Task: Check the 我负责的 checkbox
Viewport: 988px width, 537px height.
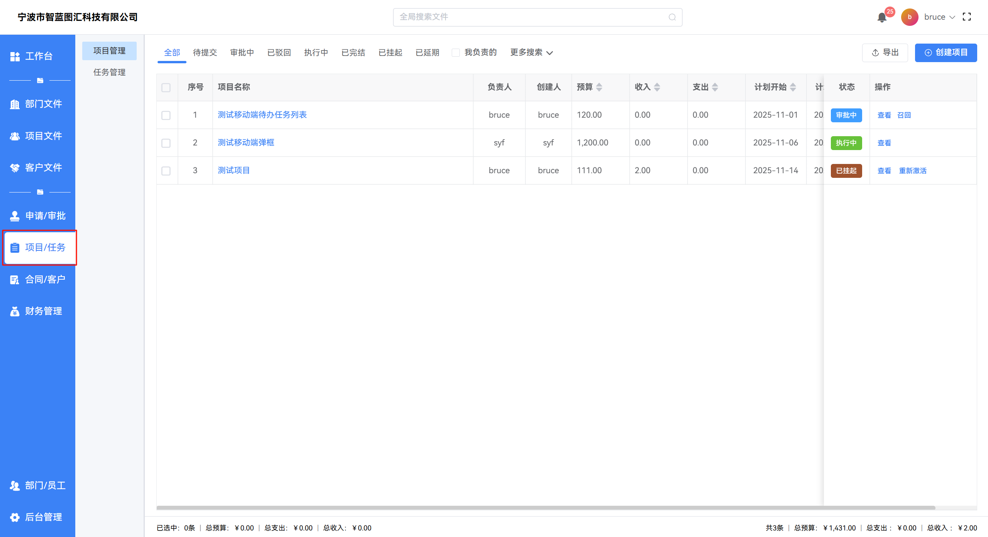Action: pos(456,53)
